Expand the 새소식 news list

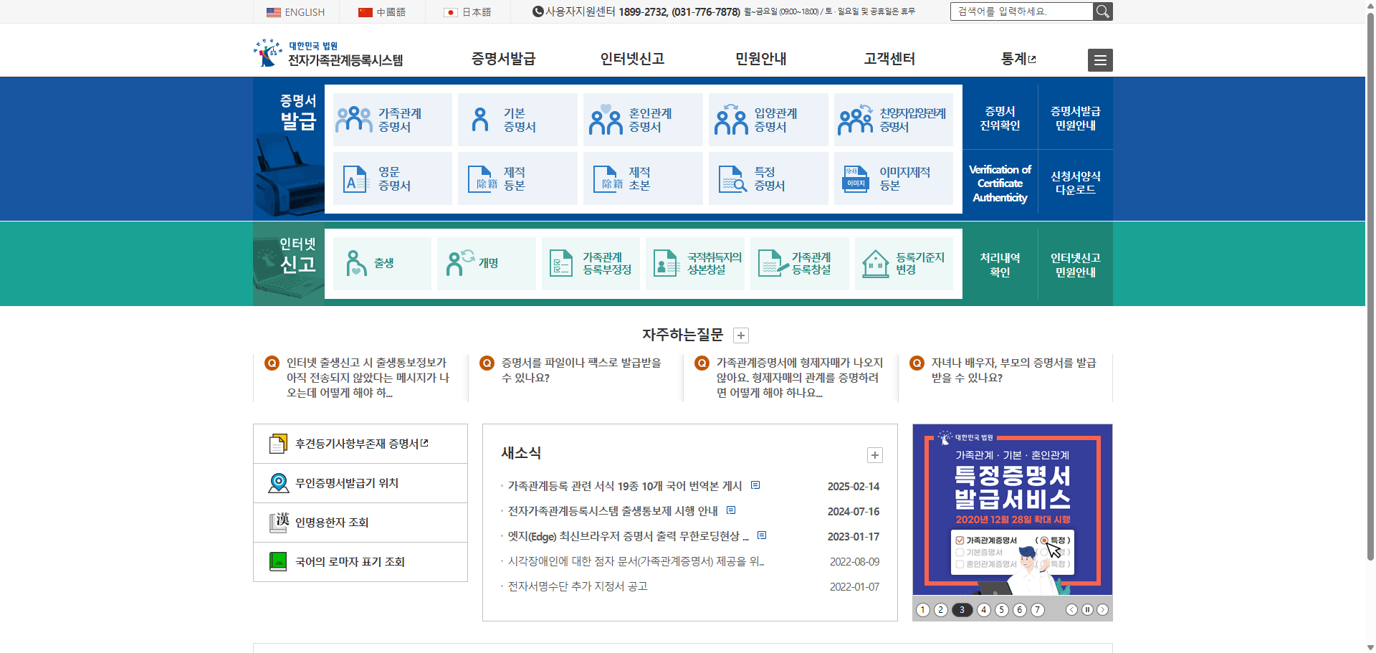(874, 455)
